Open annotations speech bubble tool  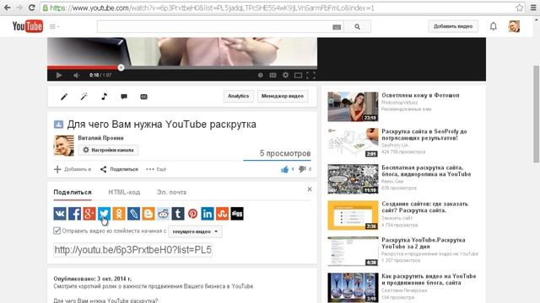[x=124, y=97]
